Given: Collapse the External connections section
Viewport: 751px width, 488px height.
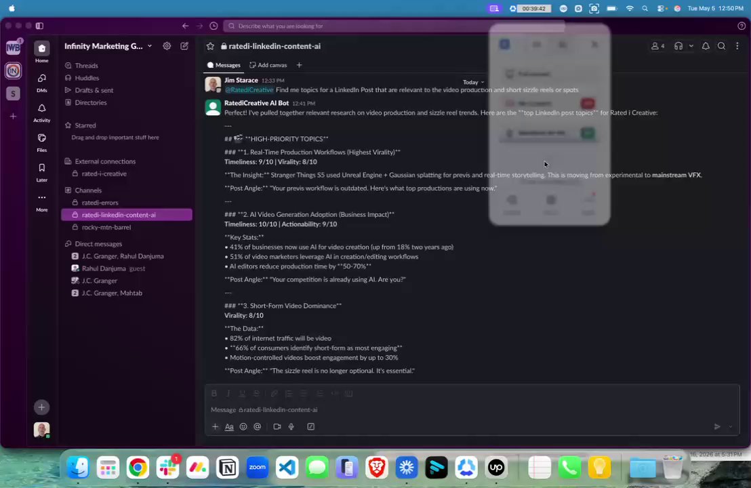Looking at the screenshot, I should click(x=105, y=161).
